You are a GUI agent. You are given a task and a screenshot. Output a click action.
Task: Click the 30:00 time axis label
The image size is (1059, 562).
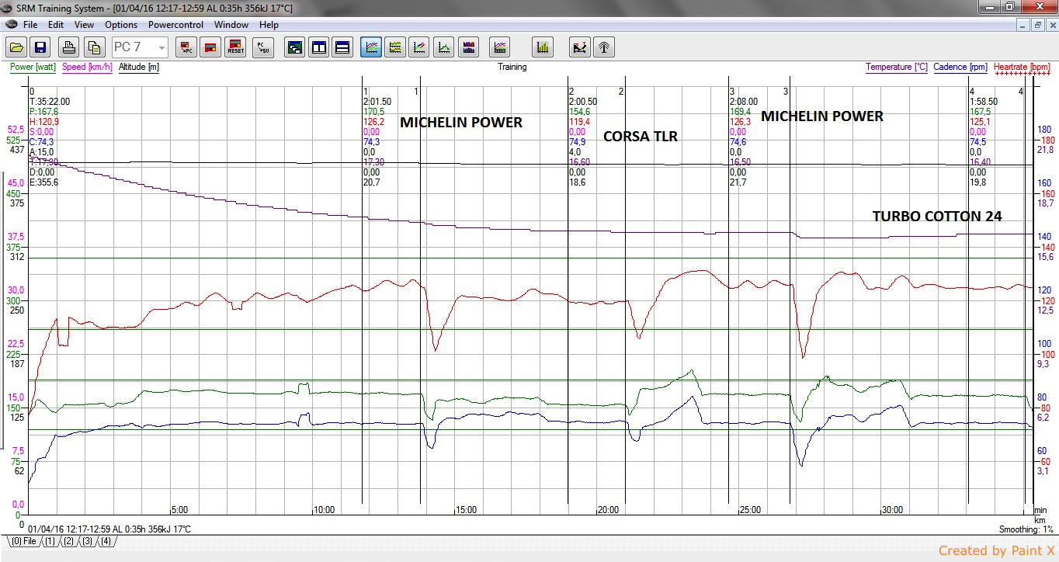click(x=892, y=510)
